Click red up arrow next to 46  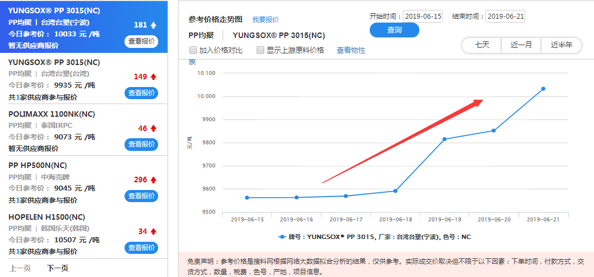click(x=153, y=128)
